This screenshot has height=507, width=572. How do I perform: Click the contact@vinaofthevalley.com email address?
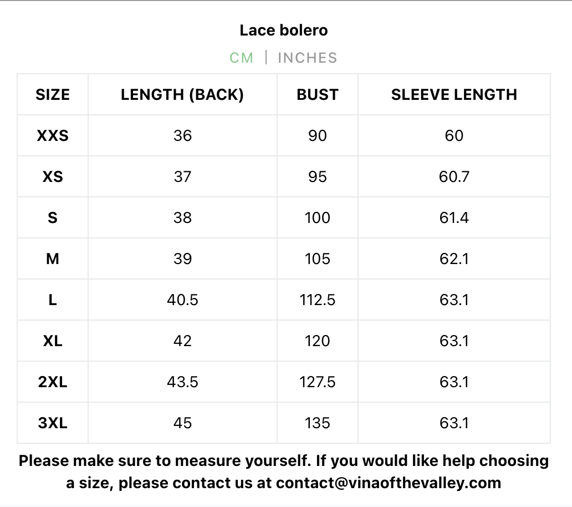point(388,483)
